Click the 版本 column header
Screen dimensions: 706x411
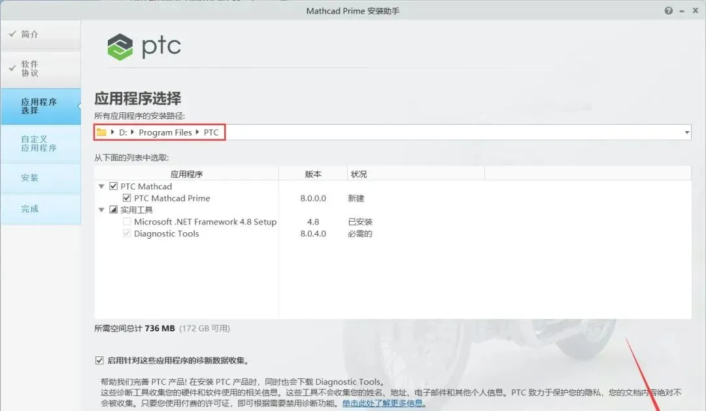[313, 174]
